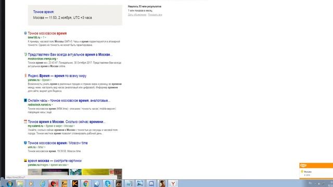Click the time100.ru result favicon
Image resolution: width=333 pixels, height=187 pixels.
(25, 33)
